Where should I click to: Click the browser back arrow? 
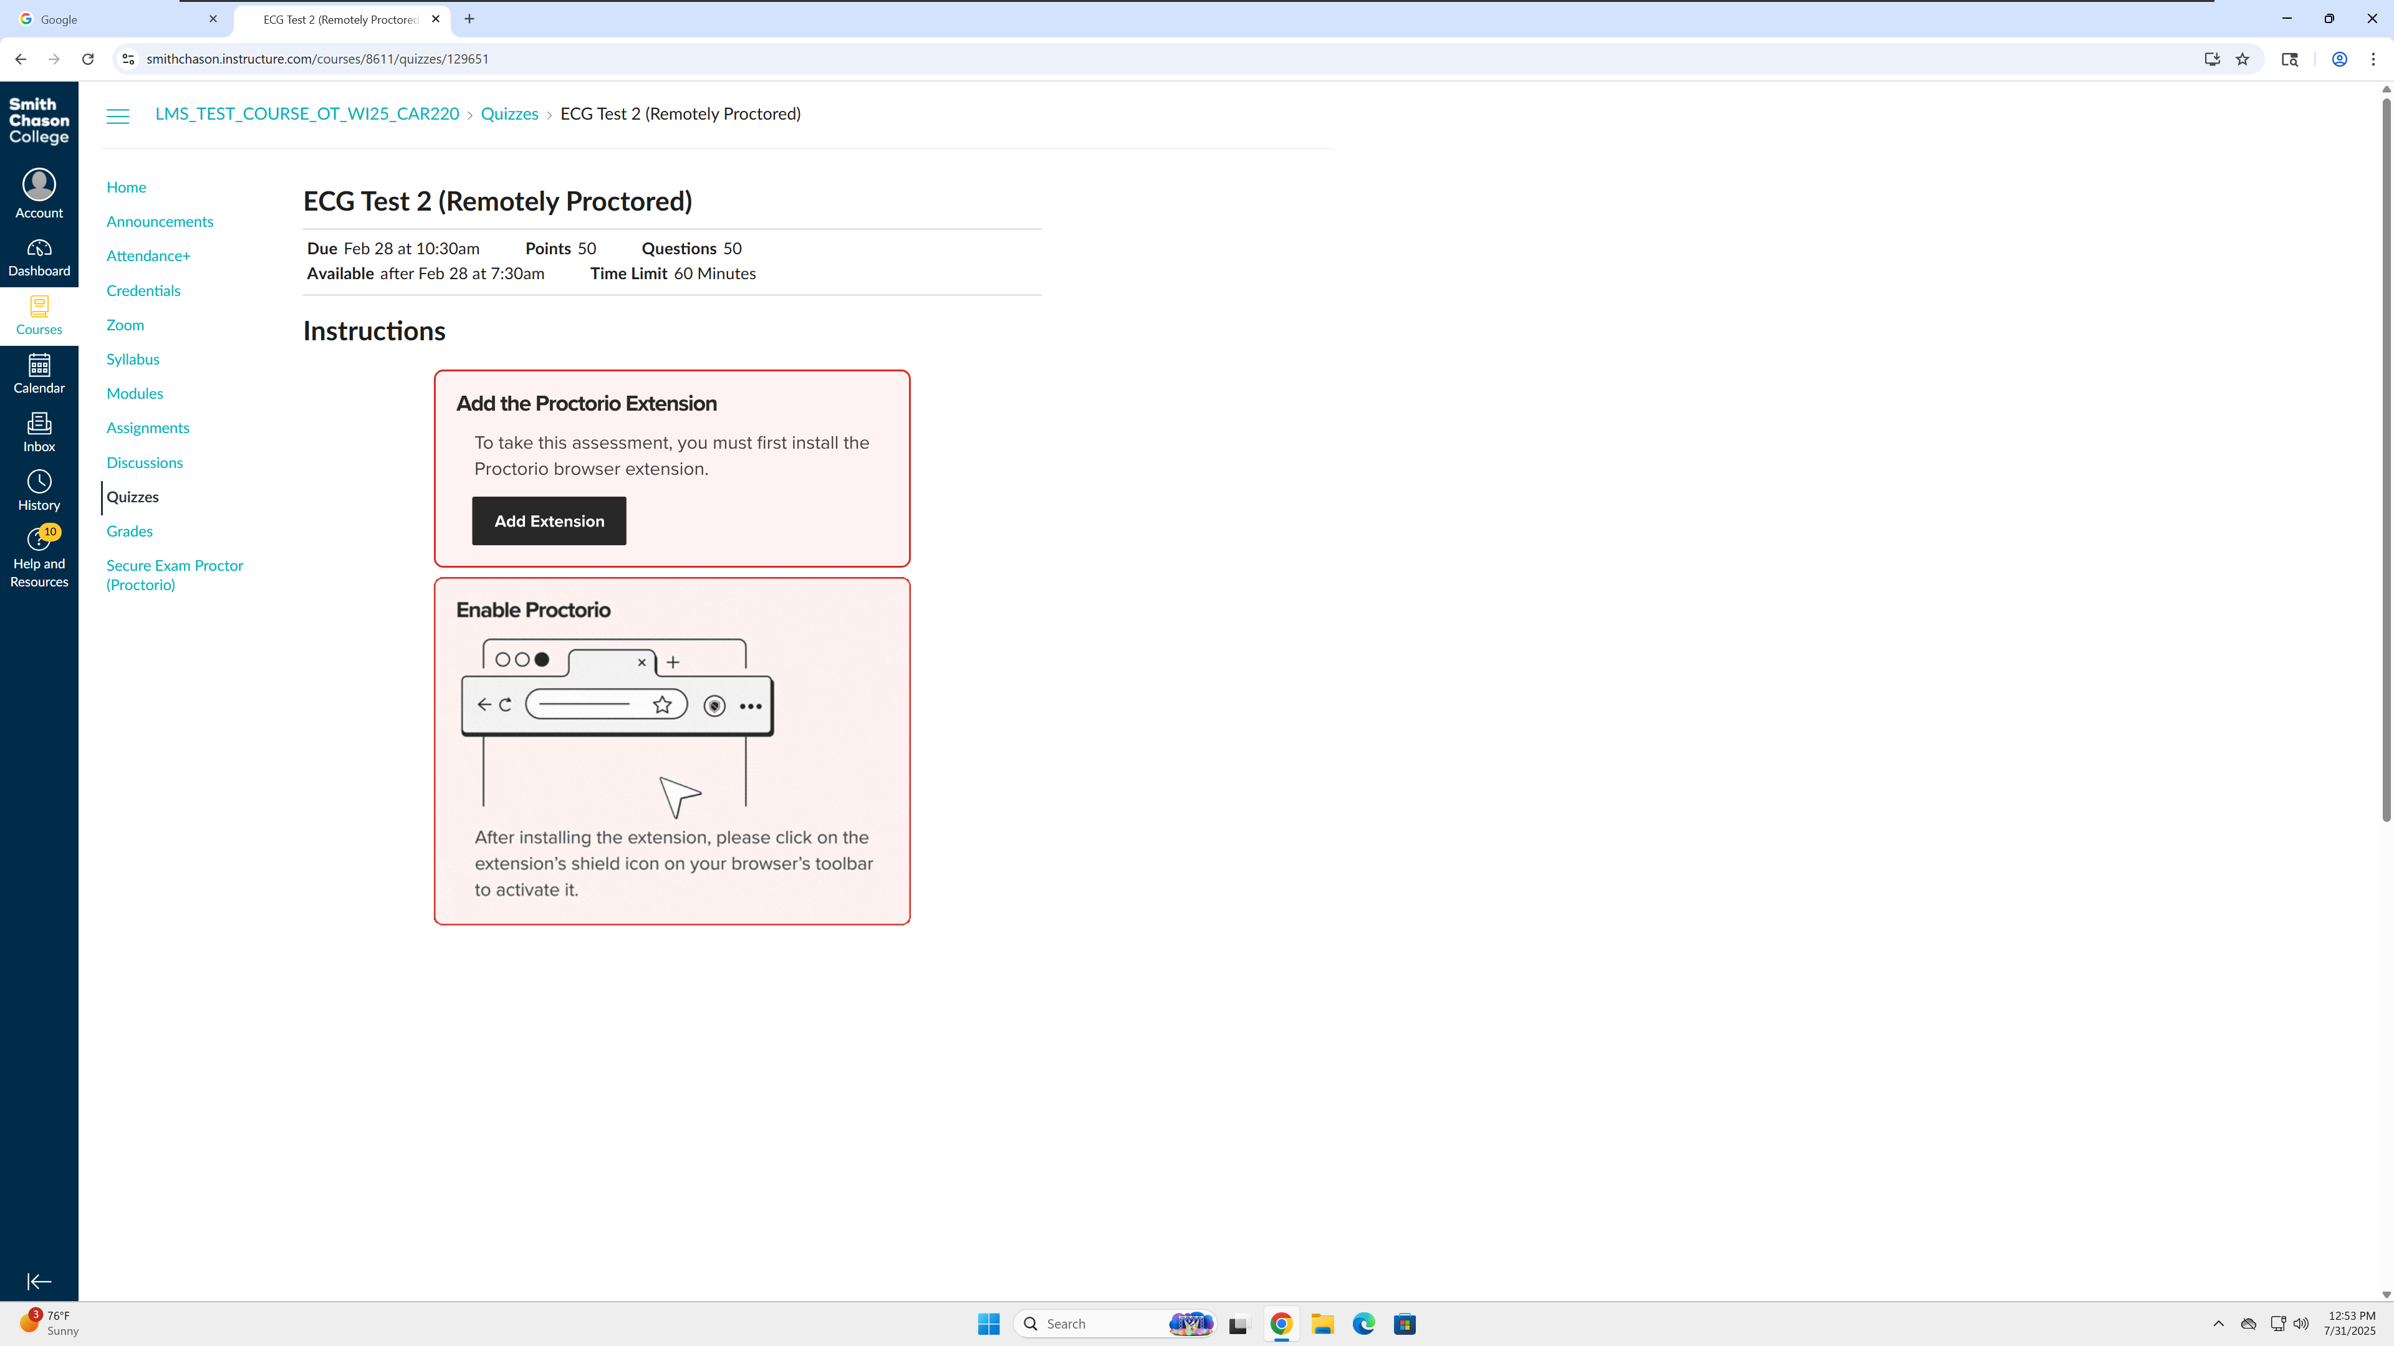point(21,59)
